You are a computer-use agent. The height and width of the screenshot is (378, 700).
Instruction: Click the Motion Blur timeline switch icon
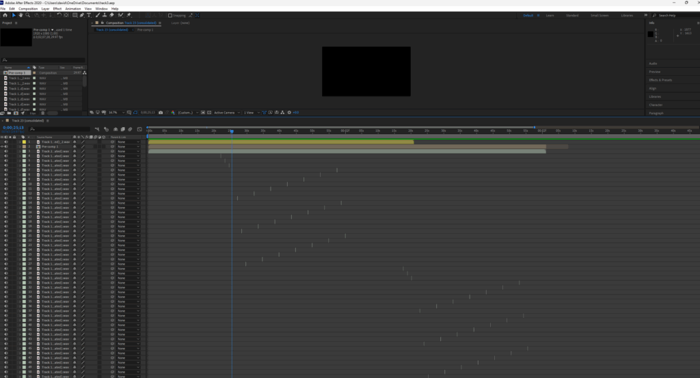pos(130,129)
